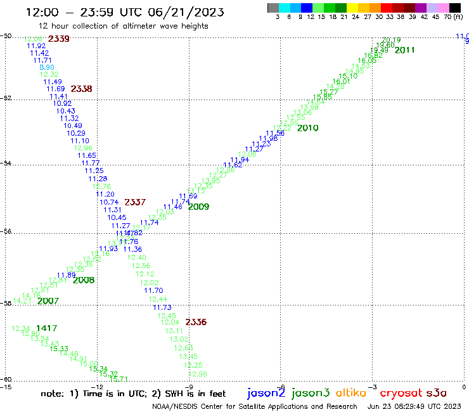The image size is (469, 412).
Task: Select the jason2 satellite label
Action: click(x=266, y=393)
